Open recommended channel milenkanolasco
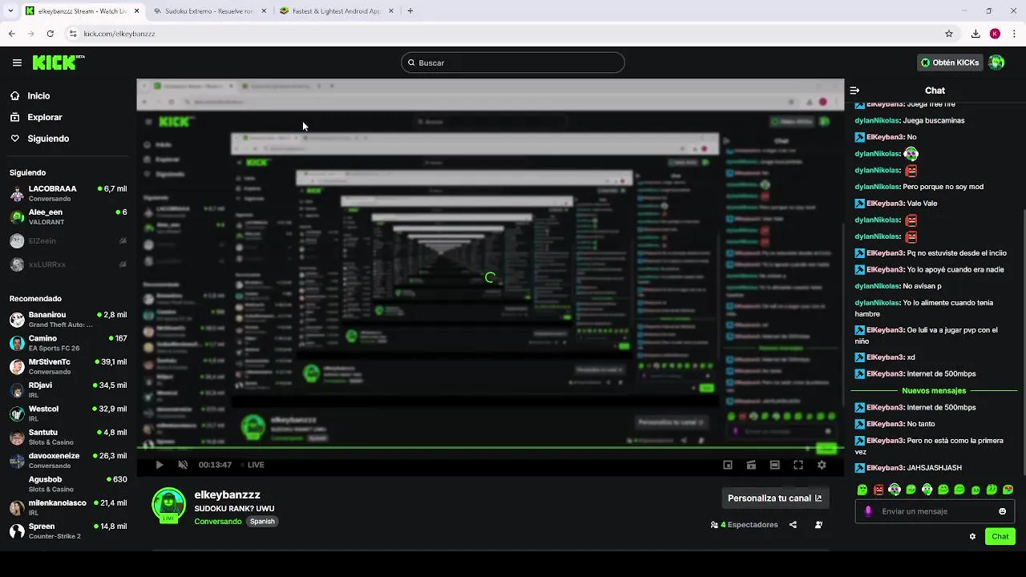Viewport: 1026px width, 577px height. coord(68,507)
